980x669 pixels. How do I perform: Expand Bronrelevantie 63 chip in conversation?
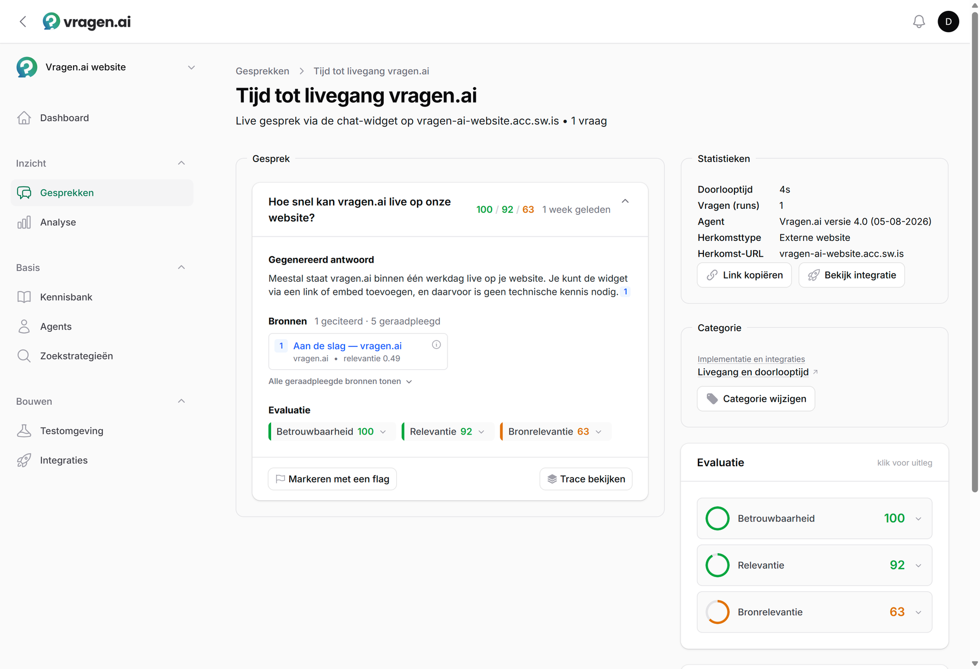tap(555, 431)
